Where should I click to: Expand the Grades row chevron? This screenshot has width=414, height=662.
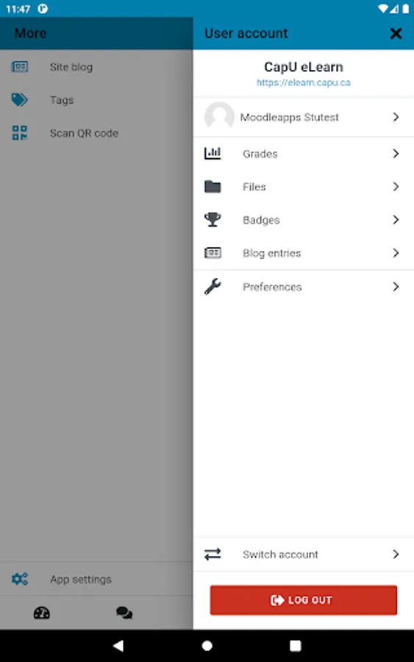[x=396, y=153]
